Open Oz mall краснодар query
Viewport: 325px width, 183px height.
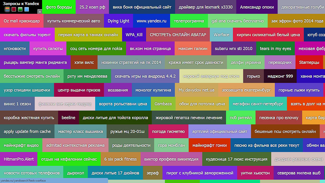22,21
